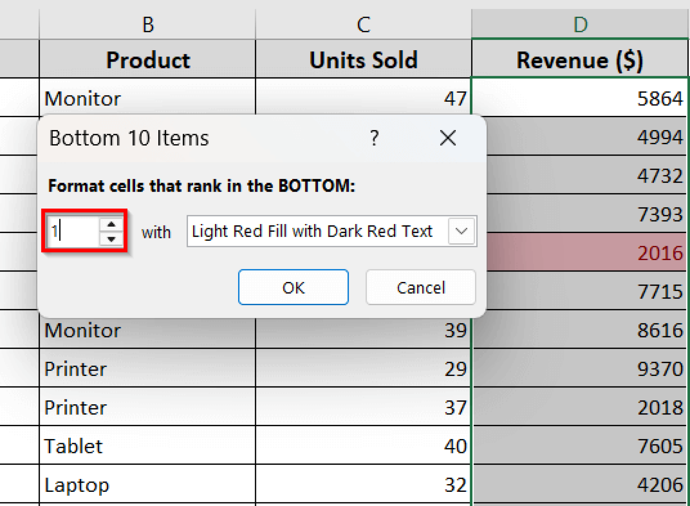Click the help icon in the dialog
The image size is (690, 506).
click(374, 137)
